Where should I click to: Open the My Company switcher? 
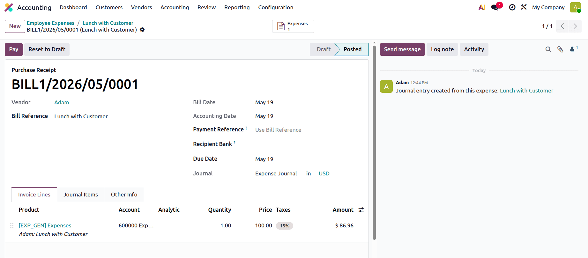548,7
